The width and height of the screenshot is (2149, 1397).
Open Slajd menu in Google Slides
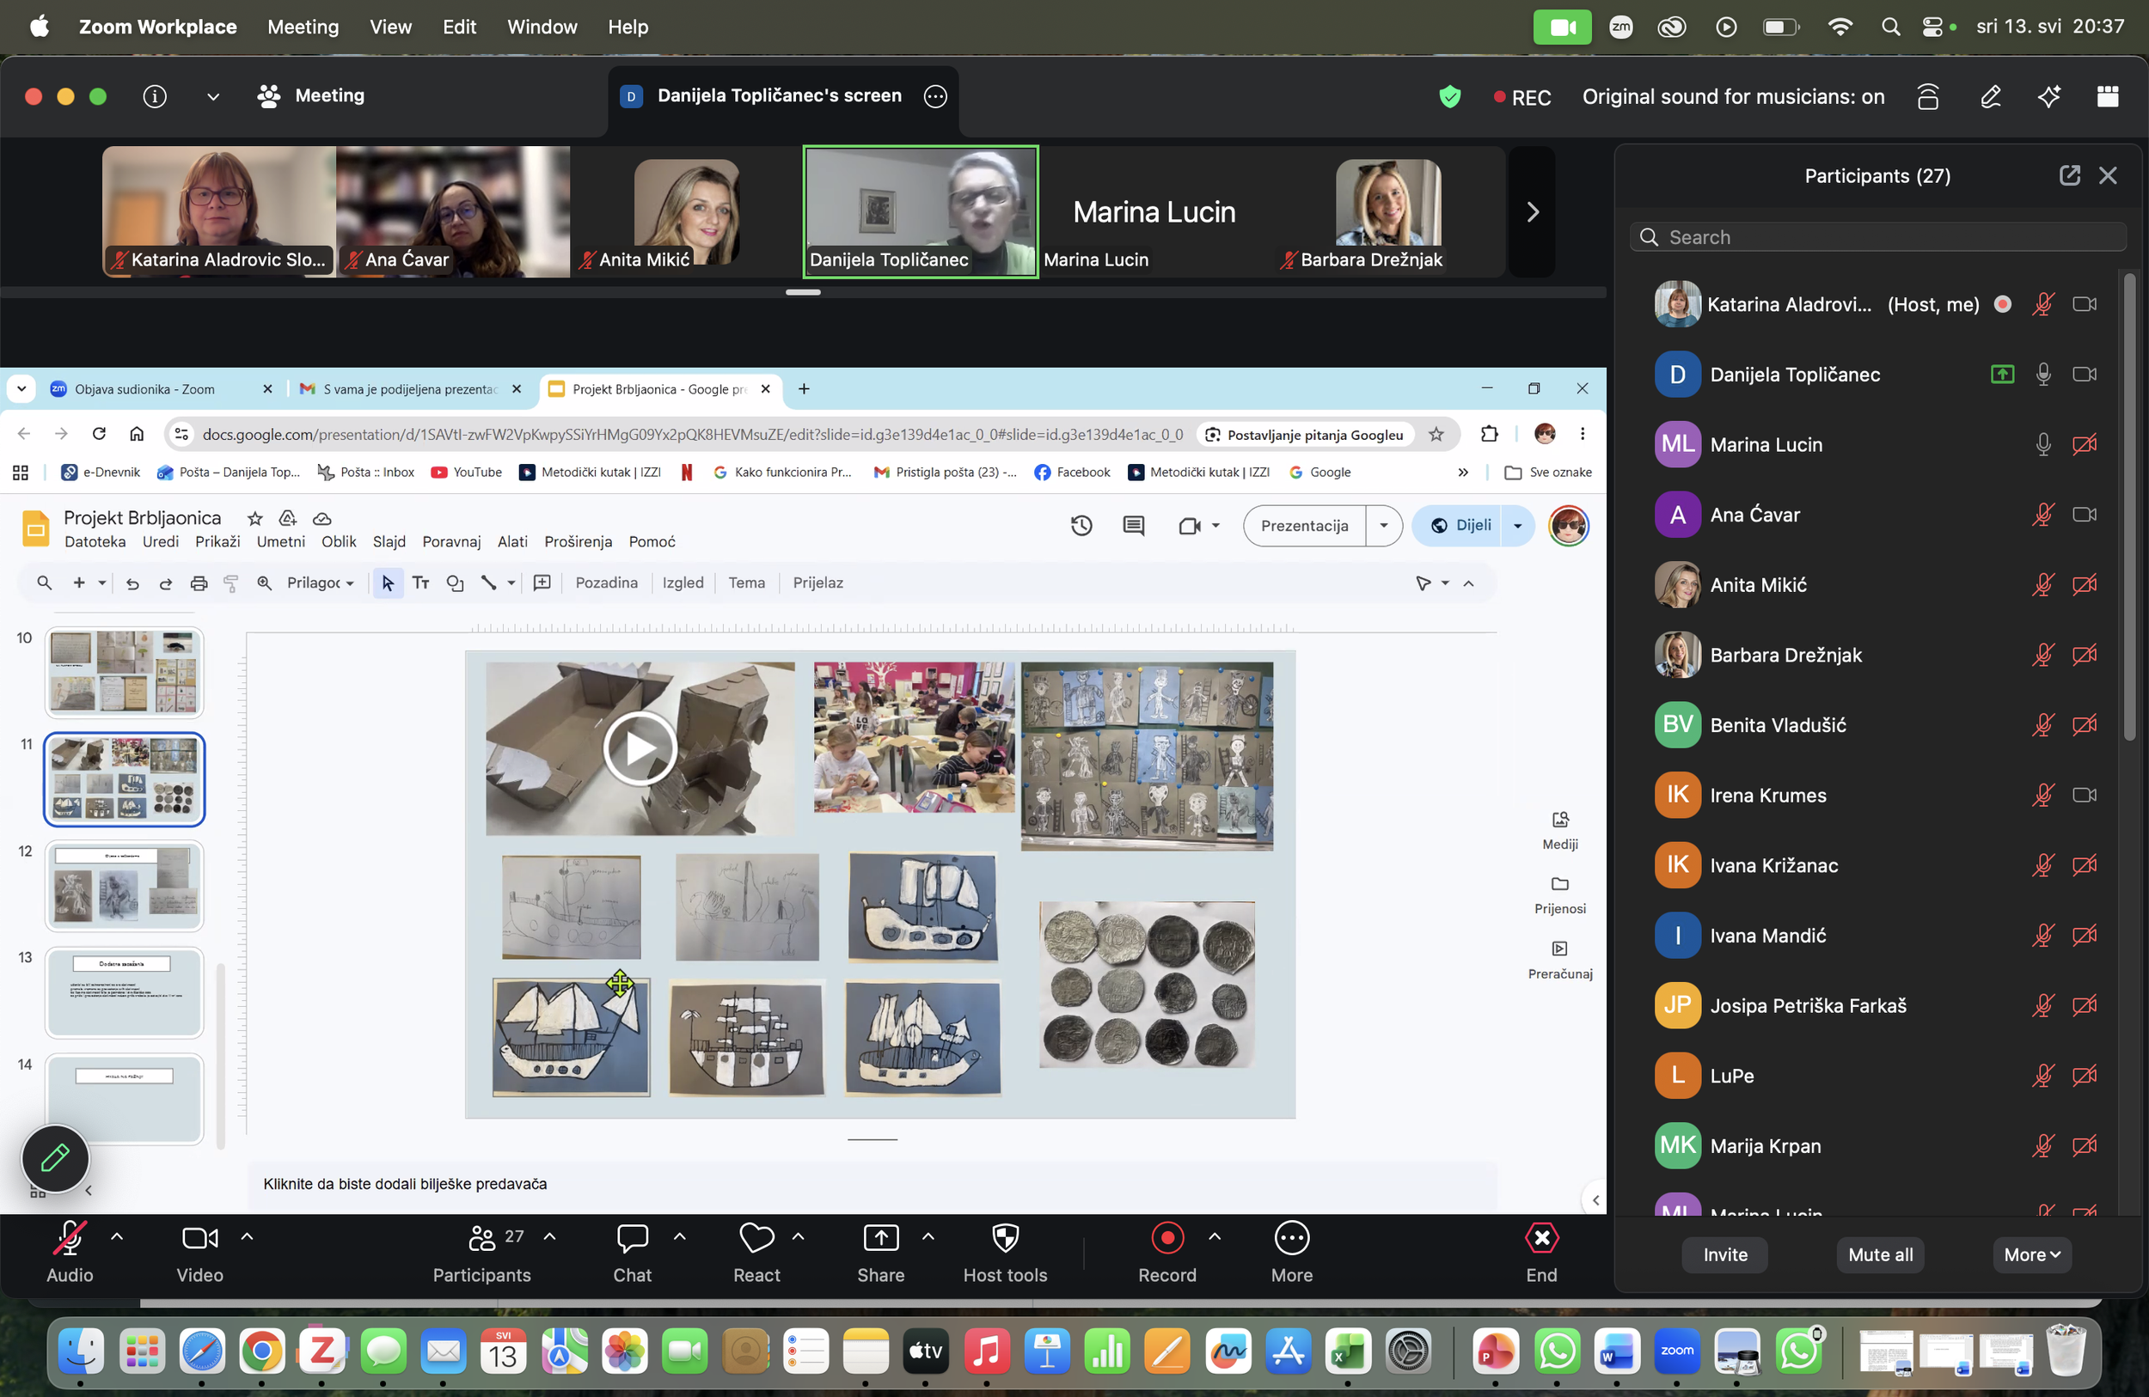(389, 541)
